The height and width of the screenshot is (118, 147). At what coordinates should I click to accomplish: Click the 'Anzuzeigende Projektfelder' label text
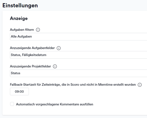click(x=30, y=66)
